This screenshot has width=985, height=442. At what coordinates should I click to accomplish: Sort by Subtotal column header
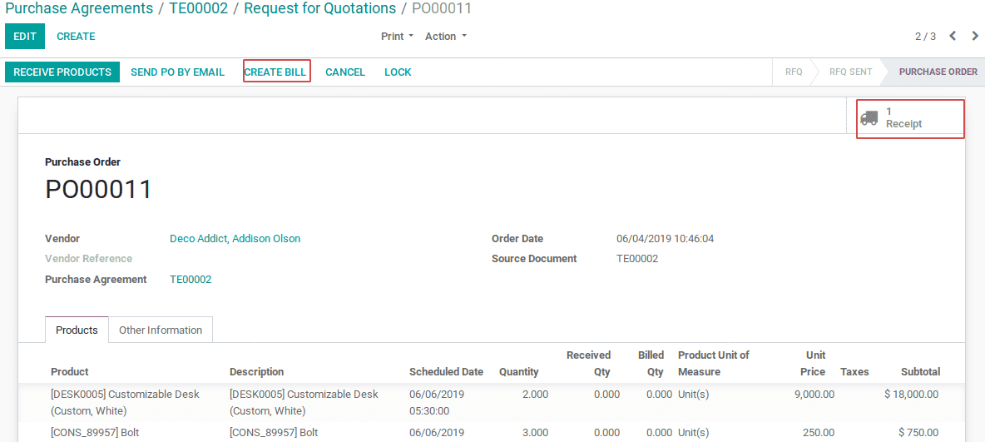(920, 371)
